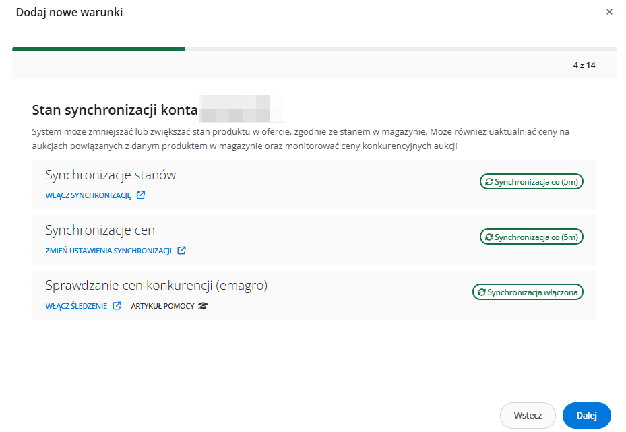Click the external link icon beside Zmień ustawienia synchronizacji
Screen dimensions: 626x432
coord(181,251)
